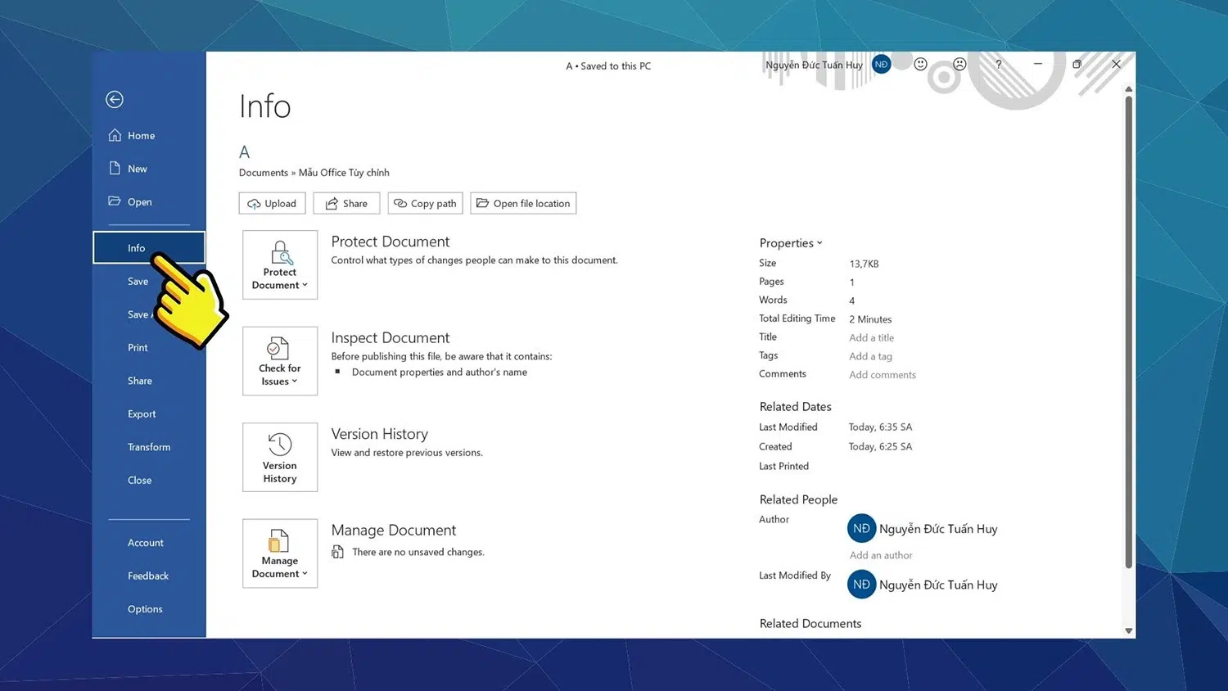The image size is (1228, 691).
Task: Click the frown feedback icon
Action: pos(959,64)
